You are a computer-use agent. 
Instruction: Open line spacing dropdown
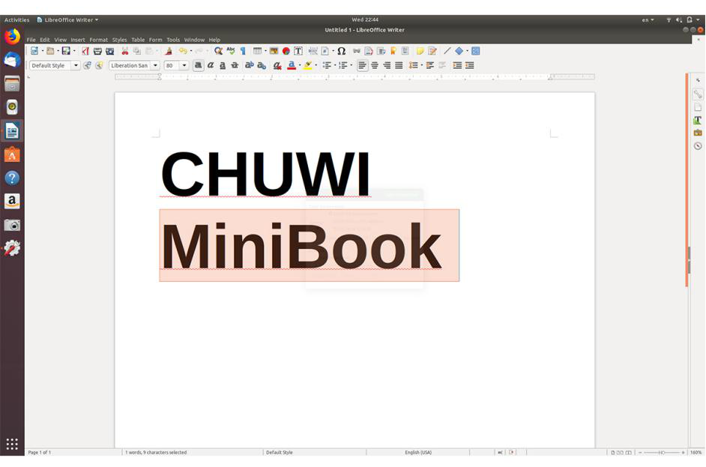(421, 65)
